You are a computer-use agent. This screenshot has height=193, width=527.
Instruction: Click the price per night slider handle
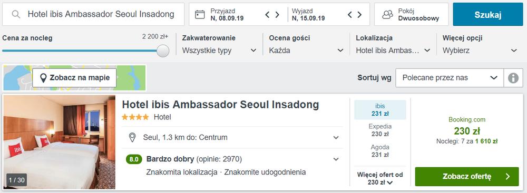coord(163,50)
